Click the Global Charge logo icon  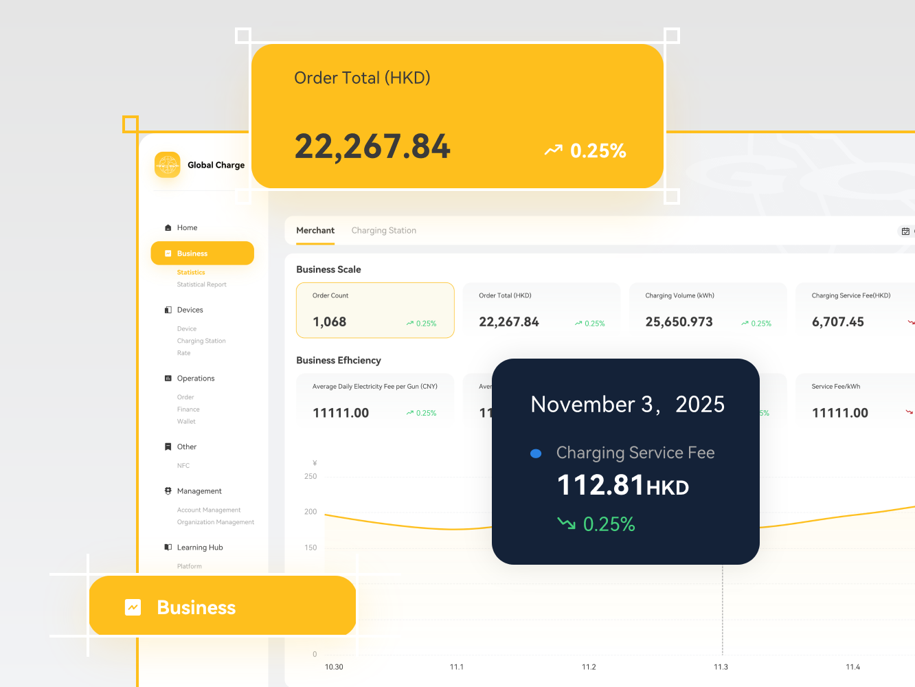(x=168, y=165)
